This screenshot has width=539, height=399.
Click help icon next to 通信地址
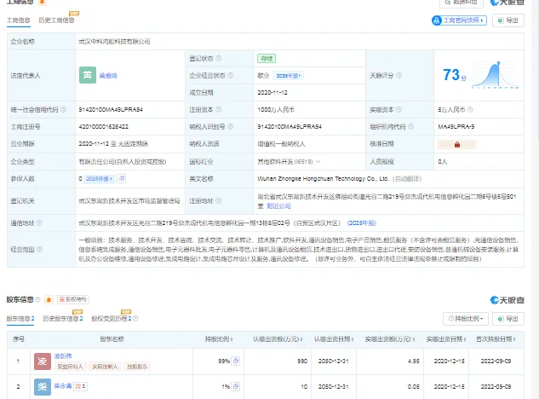point(39,223)
